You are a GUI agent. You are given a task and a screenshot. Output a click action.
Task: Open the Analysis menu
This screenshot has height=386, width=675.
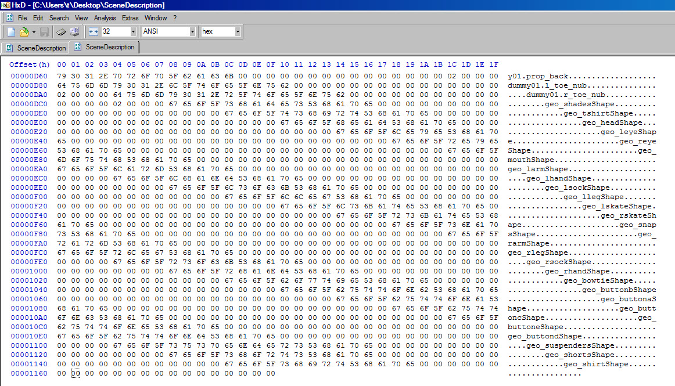tap(105, 18)
